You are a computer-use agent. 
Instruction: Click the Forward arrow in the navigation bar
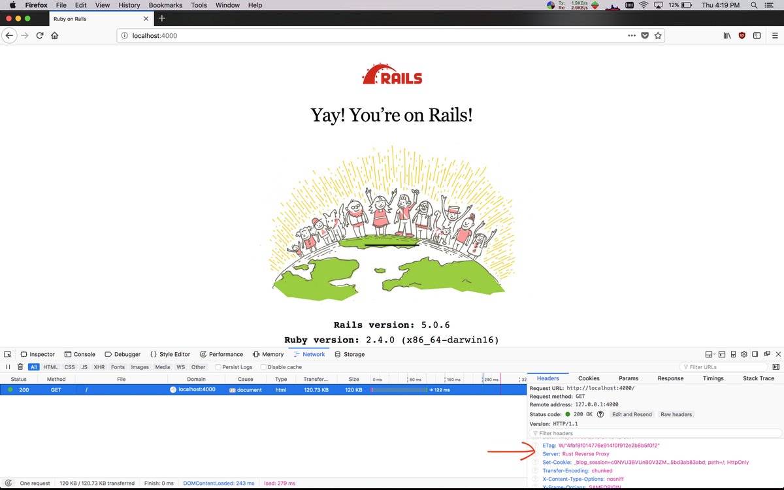(25, 35)
